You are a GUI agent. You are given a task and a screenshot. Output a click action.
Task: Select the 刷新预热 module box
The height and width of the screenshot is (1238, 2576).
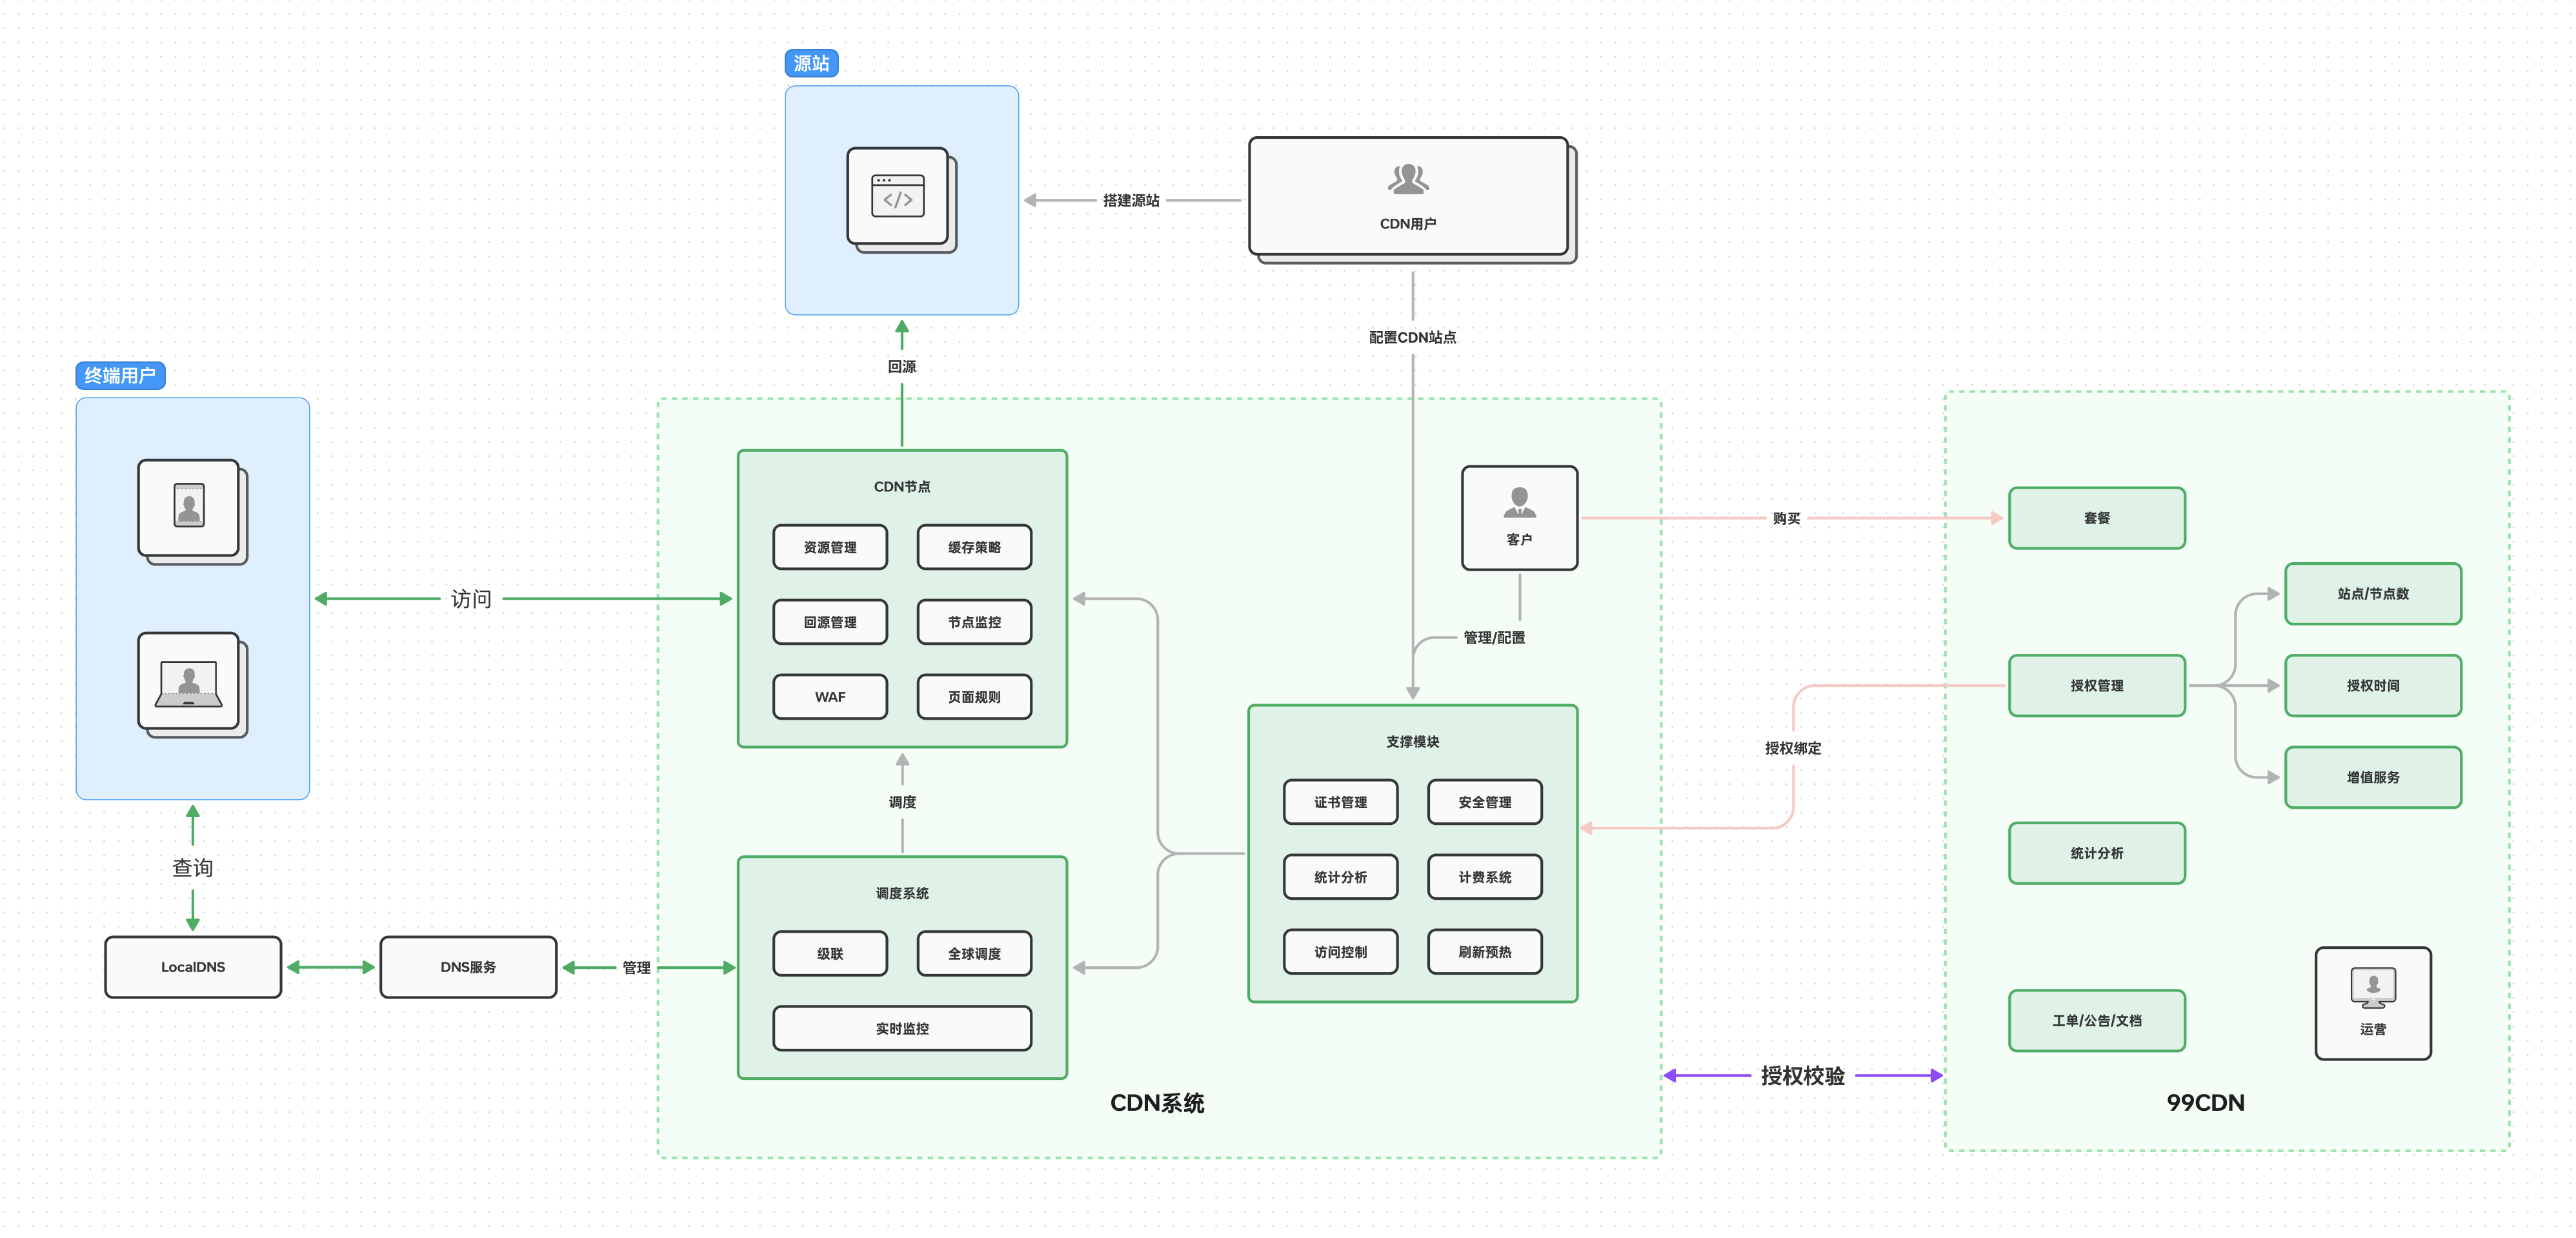1484,952
